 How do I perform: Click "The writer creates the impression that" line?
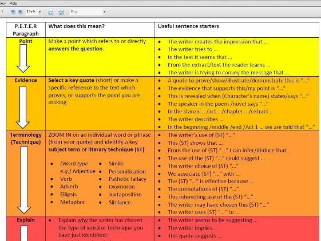click(218, 42)
